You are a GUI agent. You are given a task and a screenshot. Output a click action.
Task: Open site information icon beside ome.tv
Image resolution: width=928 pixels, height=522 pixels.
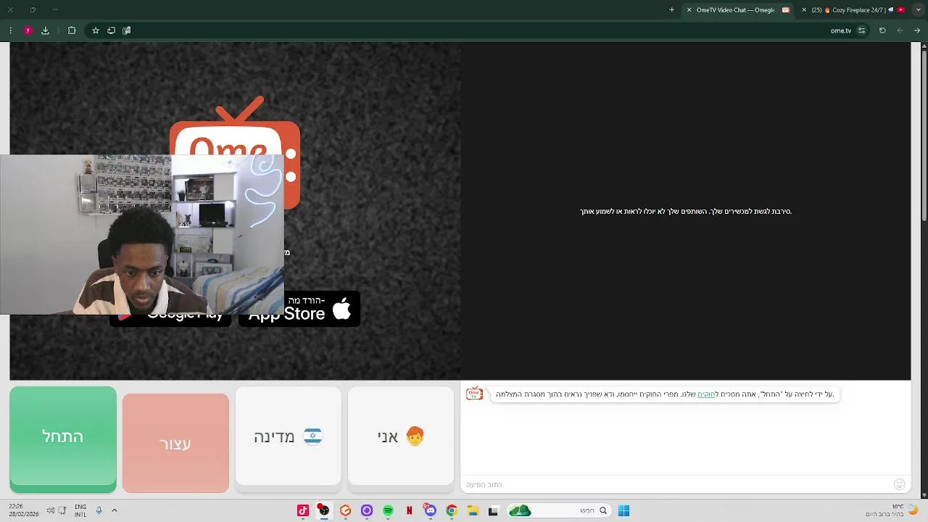coord(861,30)
